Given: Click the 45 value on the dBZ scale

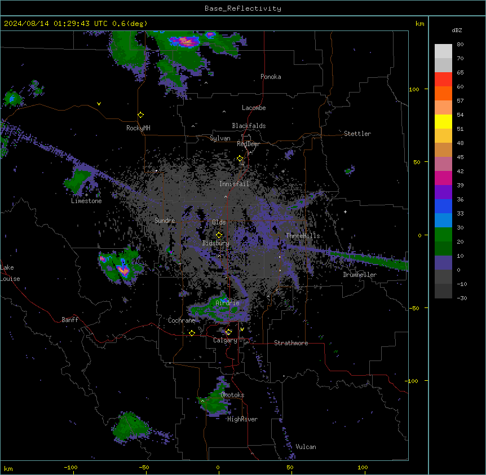Looking at the screenshot, I should pyautogui.click(x=460, y=157).
